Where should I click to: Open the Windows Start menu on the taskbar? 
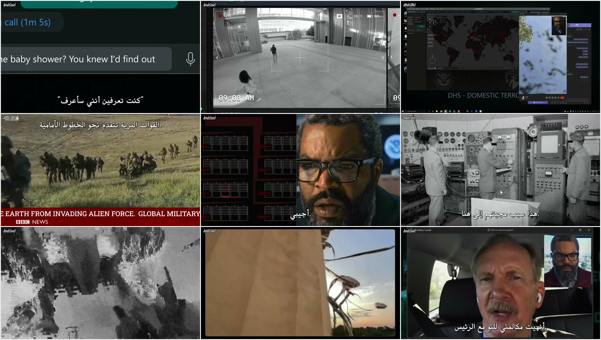coord(403,111)
